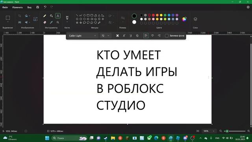The width and height of the screenshot is (252, 142).
Task: Click the zoom out magnifier icon
Action: click(220, 131)
